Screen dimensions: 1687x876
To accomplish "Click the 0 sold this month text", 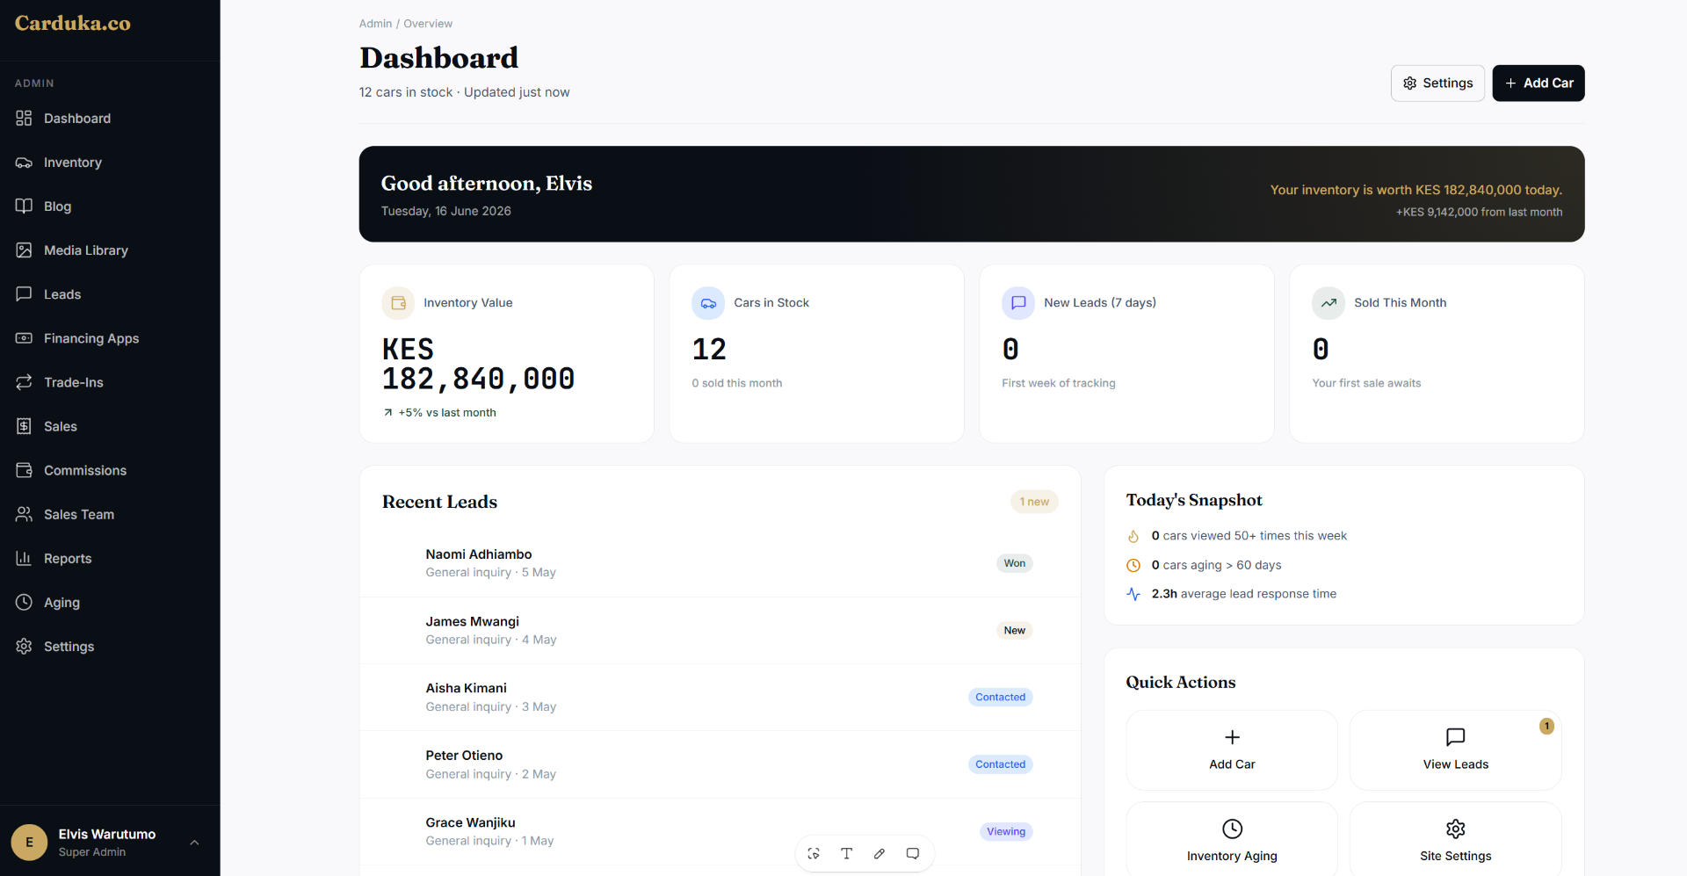I will [x=736, y=383].
